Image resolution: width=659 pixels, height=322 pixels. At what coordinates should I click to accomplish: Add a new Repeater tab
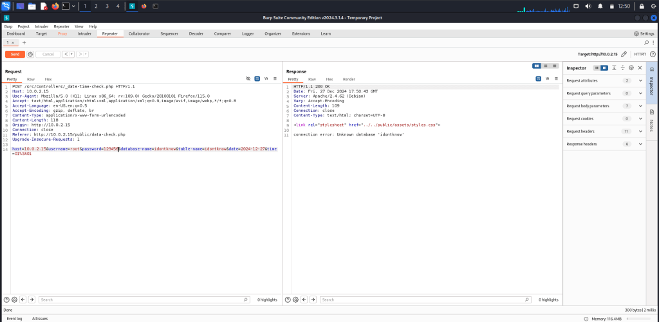[x=24, y=42]
